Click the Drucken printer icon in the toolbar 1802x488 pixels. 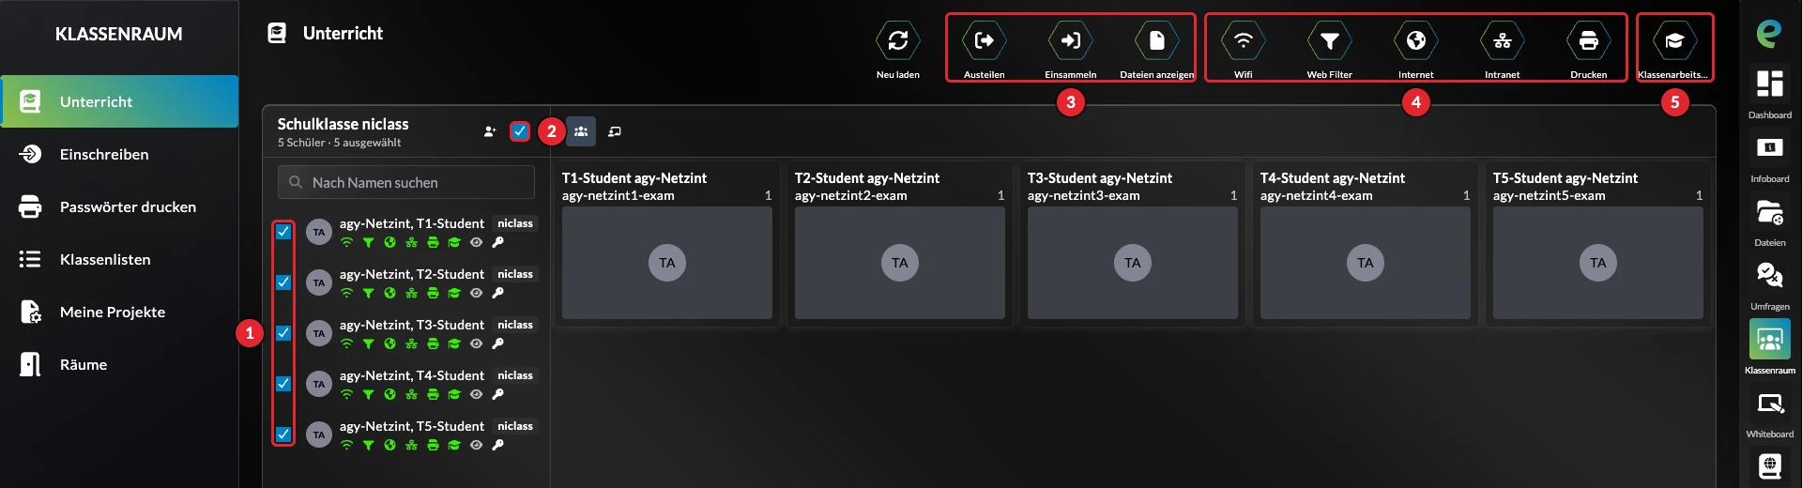tap(1588, 41)
